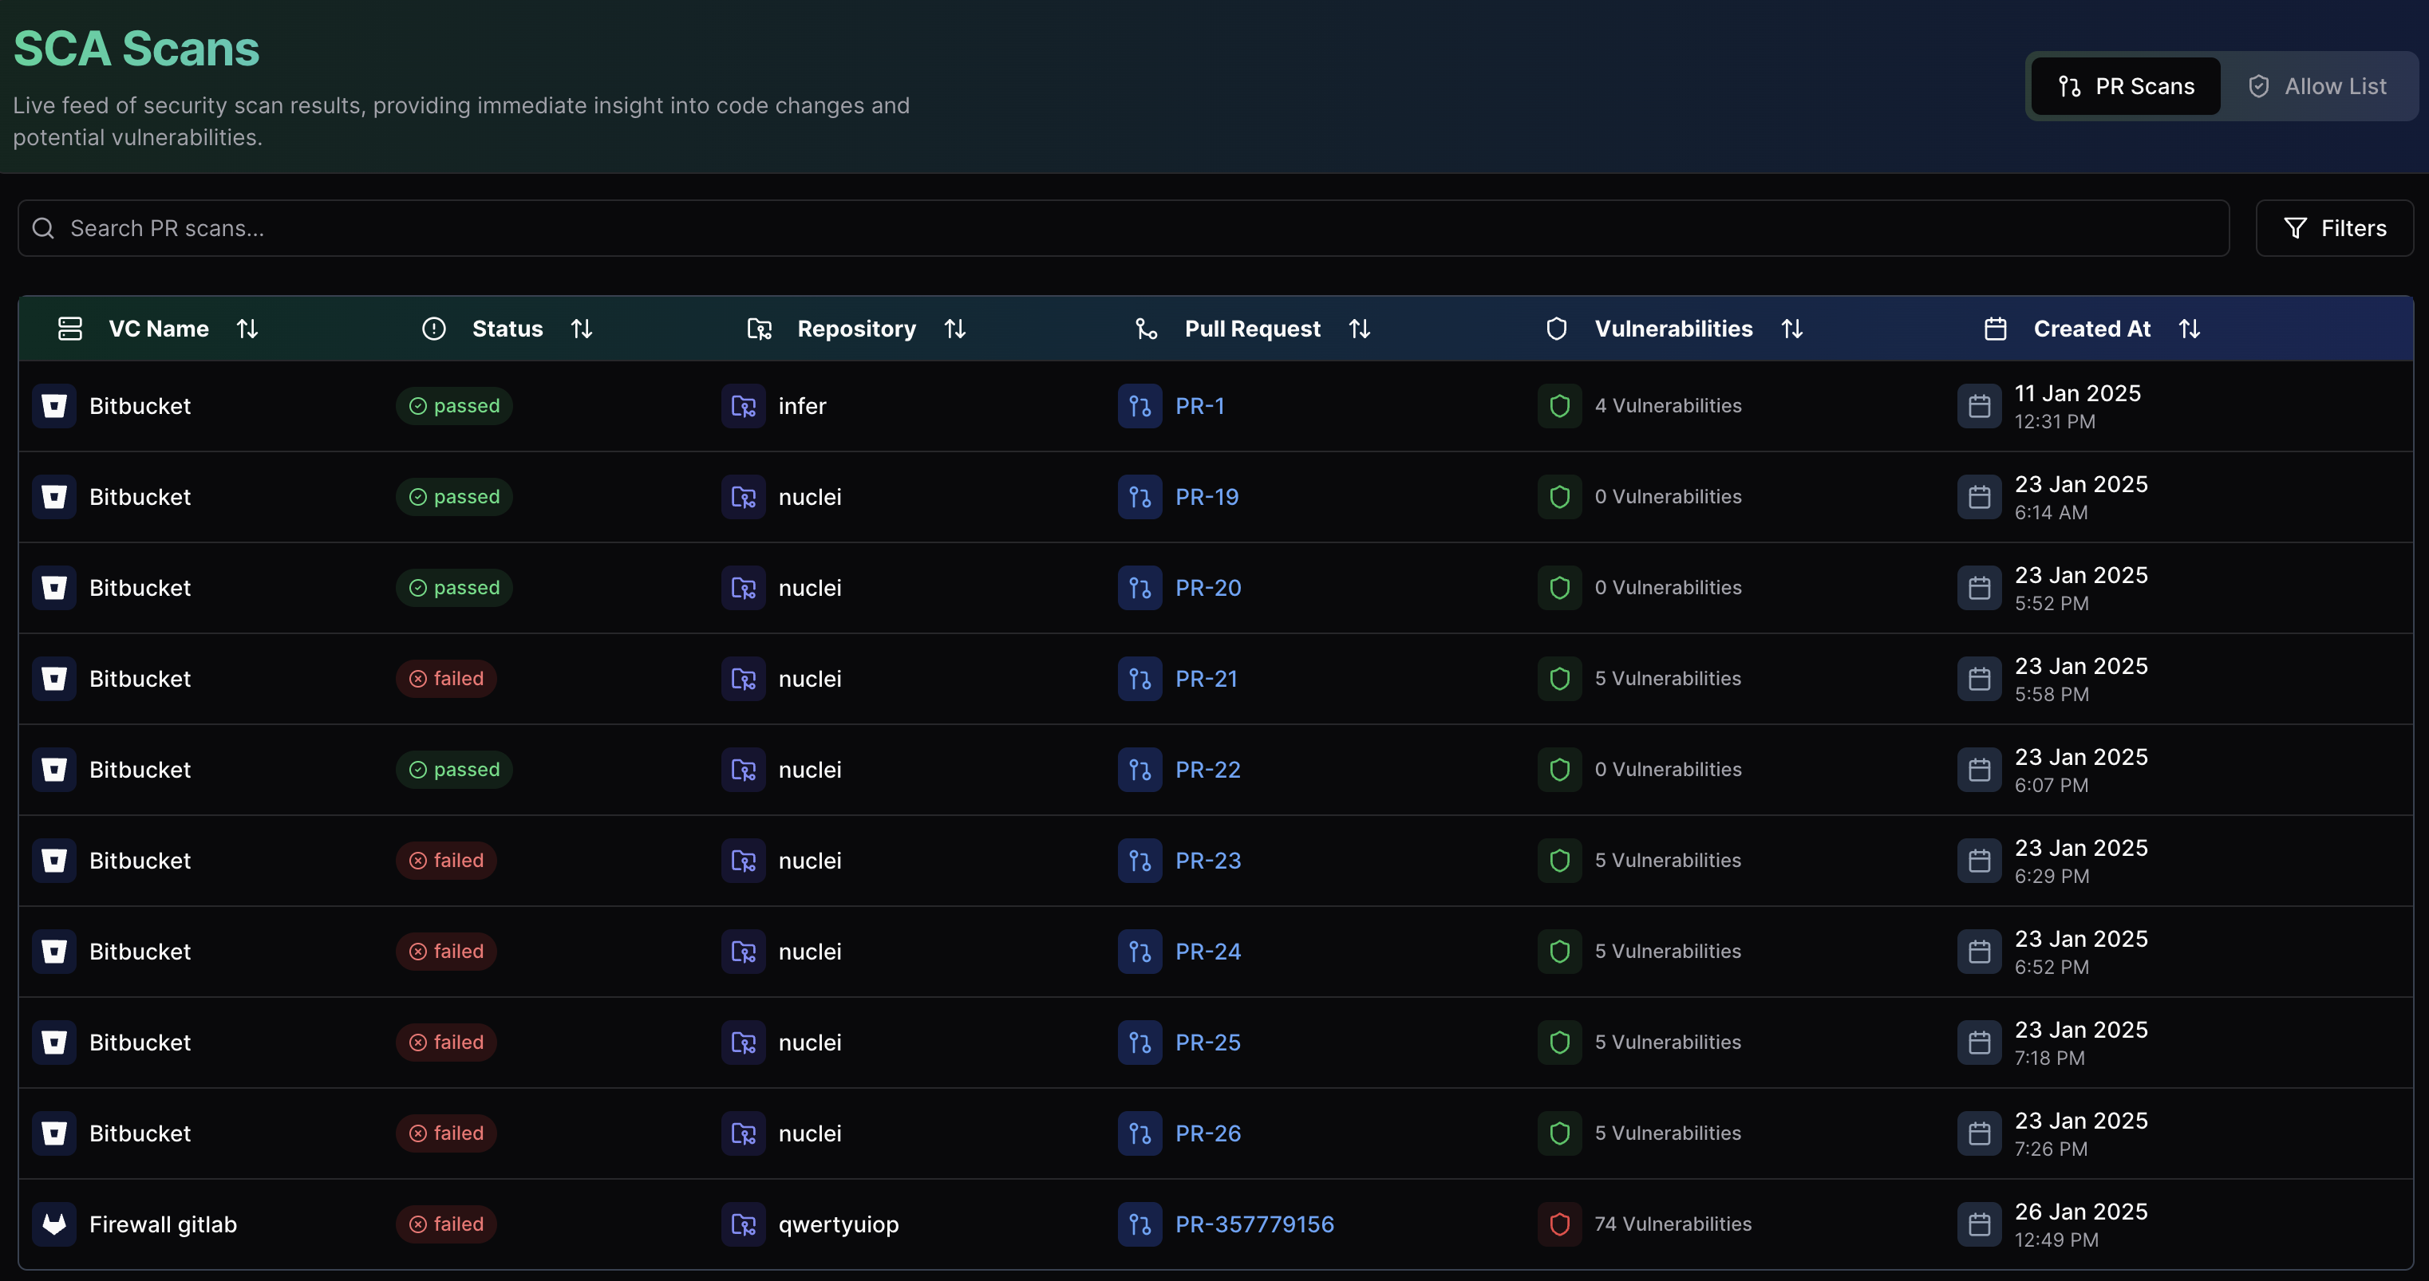Sort by Created At column arrows
This screenshot has height=1281, width=2429.
(2189, 329)
